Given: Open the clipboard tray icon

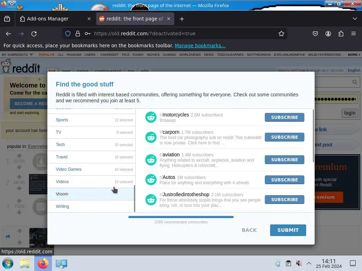Looking at the screenshot, I should click(x=288, y=263).
